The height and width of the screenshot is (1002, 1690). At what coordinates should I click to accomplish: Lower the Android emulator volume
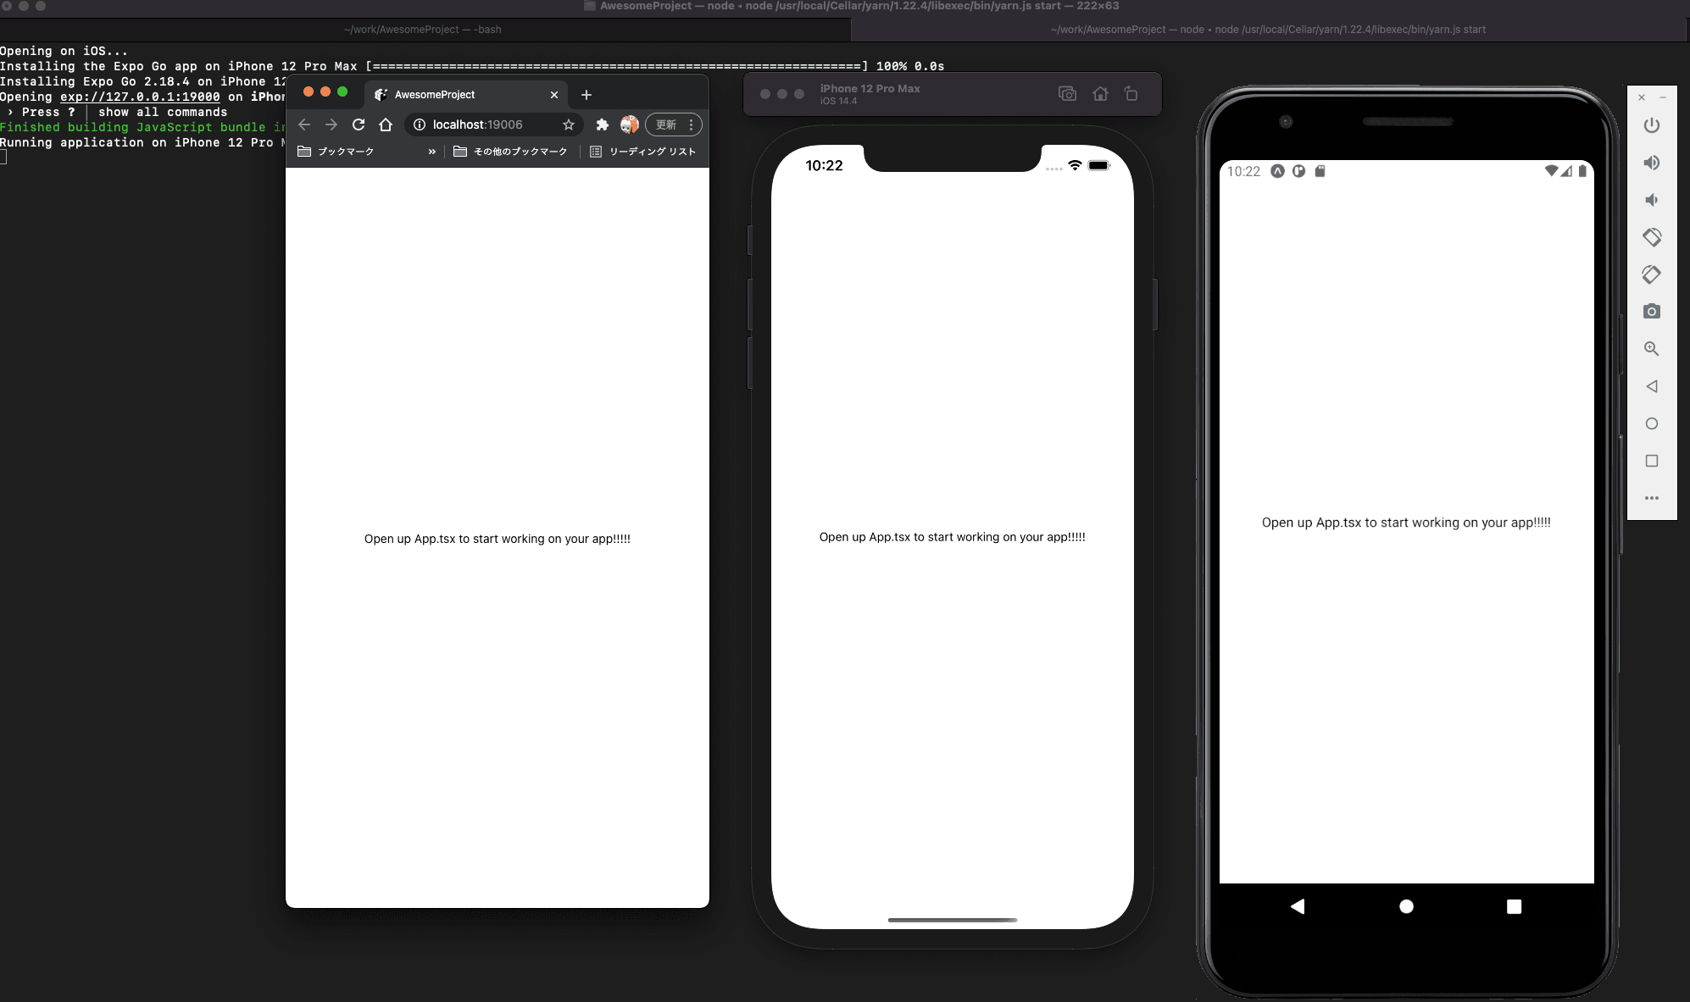click(x=1651, y=200)
